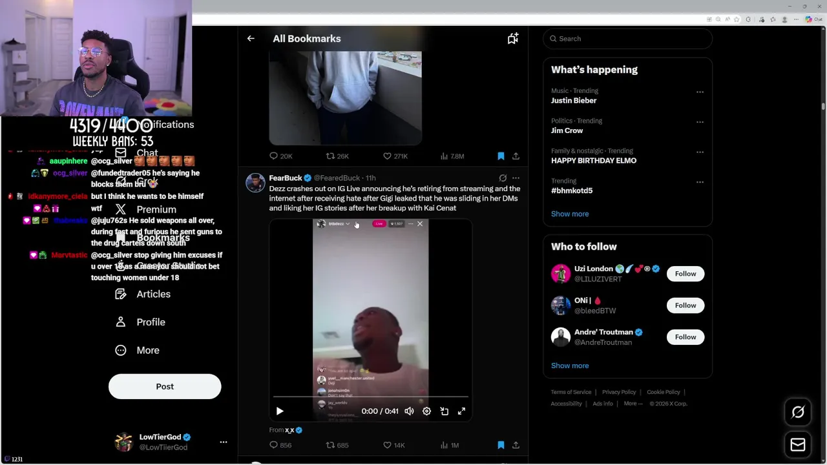Screen dimensions: 827x465
Task: Open Chat in sidebar
Action: [137, 153]
